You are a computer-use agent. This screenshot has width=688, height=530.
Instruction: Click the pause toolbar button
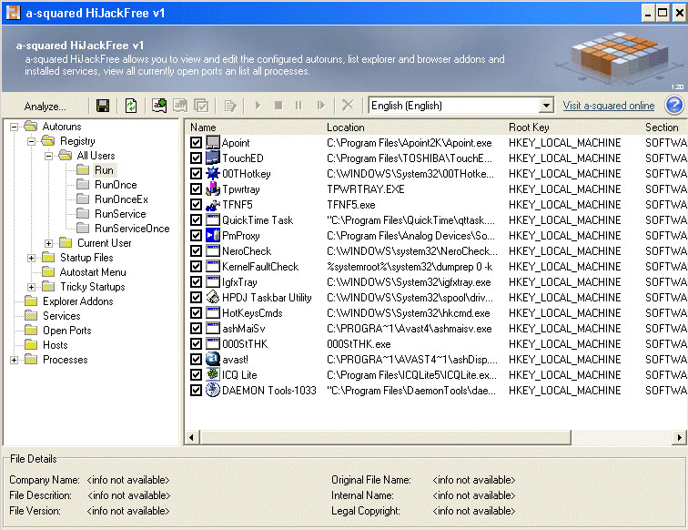298,106
